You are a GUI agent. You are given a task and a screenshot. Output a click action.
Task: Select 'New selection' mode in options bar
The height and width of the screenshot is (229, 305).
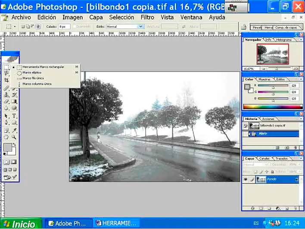[x=23, y=26]
